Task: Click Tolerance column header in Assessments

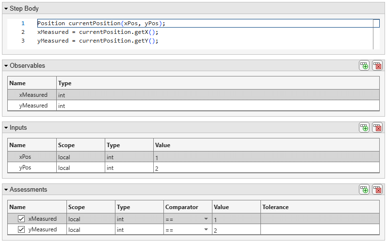Action: [320, 207]
